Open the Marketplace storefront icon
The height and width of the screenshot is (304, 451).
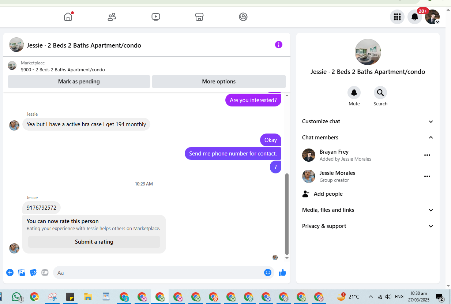199,17
